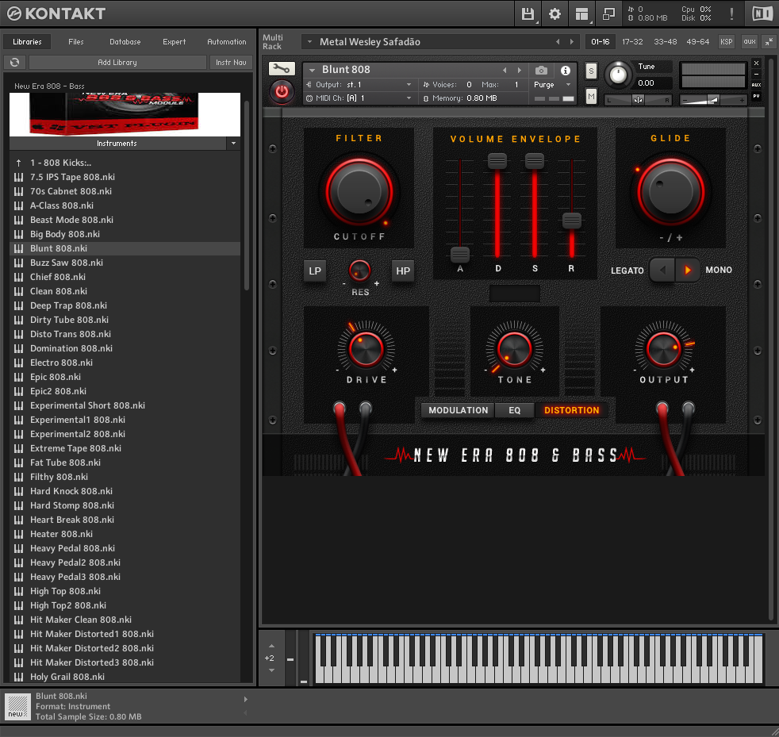This screenshot has width=779, height=737.
Task: Open the MODULATION tab
Action: pos(458,410)
